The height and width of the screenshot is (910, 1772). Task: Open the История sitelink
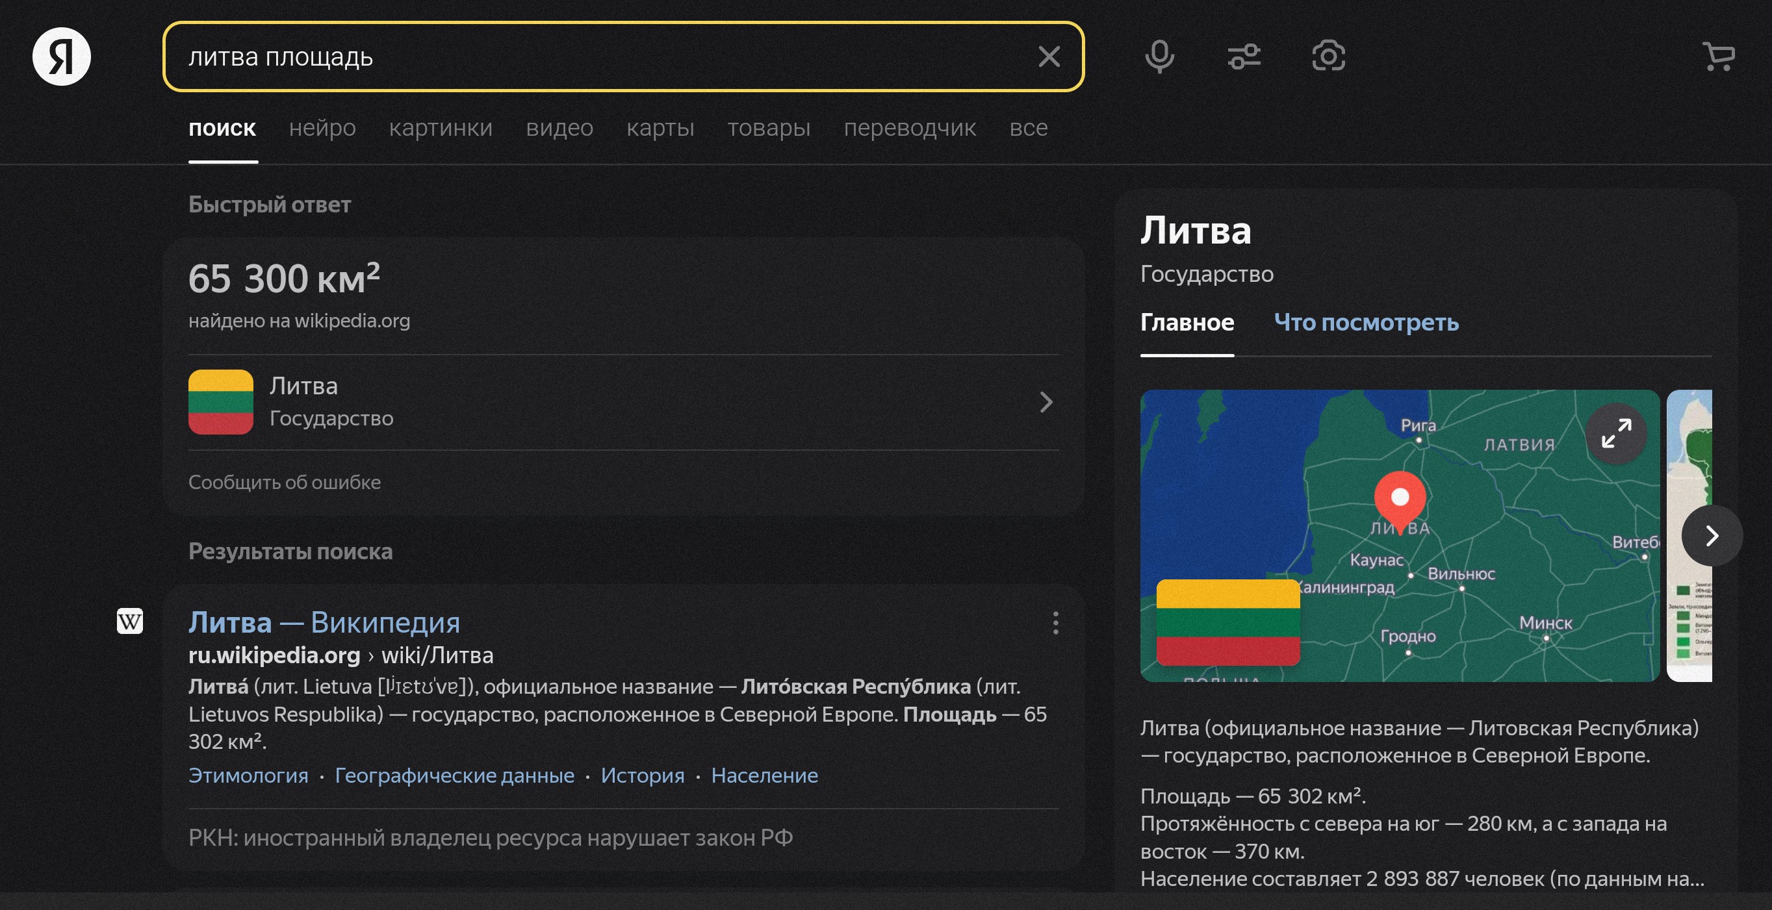(x=643, y=775)
